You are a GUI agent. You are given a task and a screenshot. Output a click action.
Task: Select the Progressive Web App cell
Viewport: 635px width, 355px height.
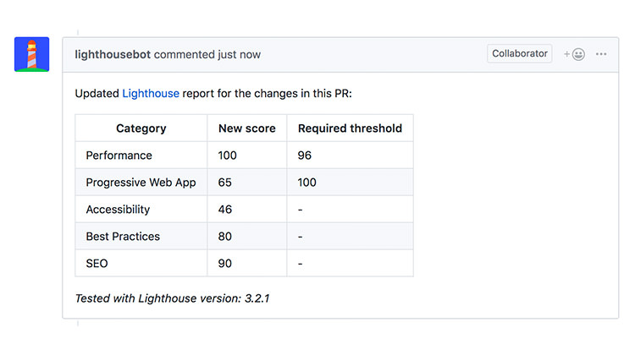pyautogui.click(x=141, y=183)
